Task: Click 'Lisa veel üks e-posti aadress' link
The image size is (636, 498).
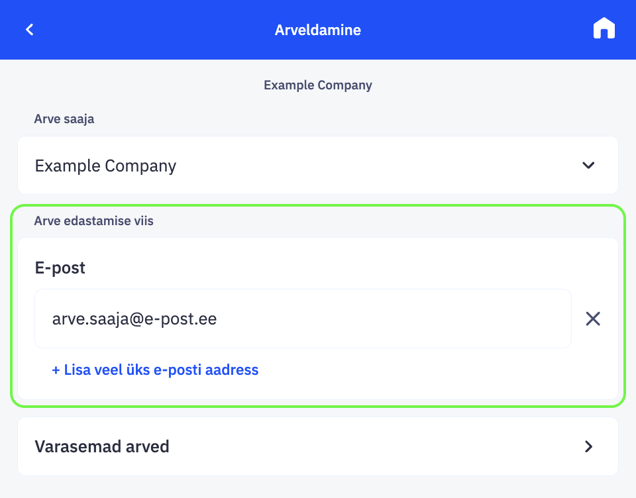Action: point(155,370)
